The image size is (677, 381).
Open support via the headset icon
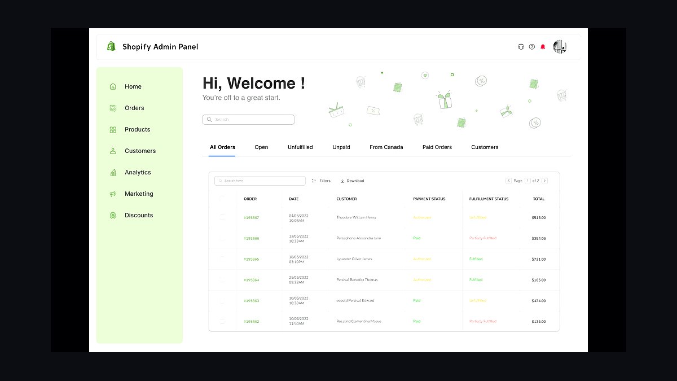tap(521, 47)
